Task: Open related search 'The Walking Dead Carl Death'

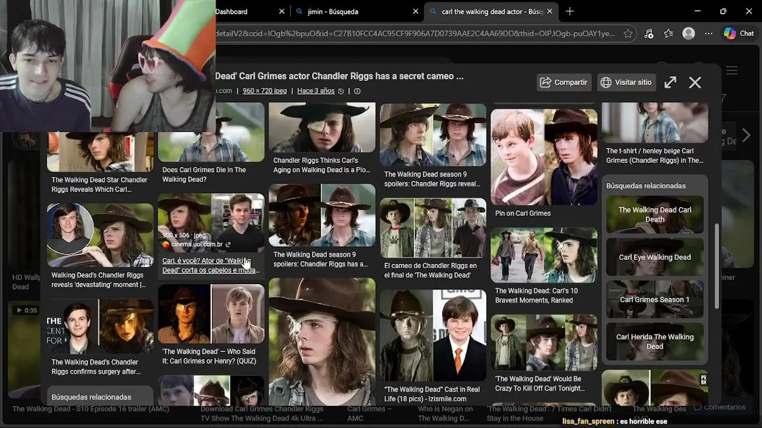Action: [x=655, y=215]
